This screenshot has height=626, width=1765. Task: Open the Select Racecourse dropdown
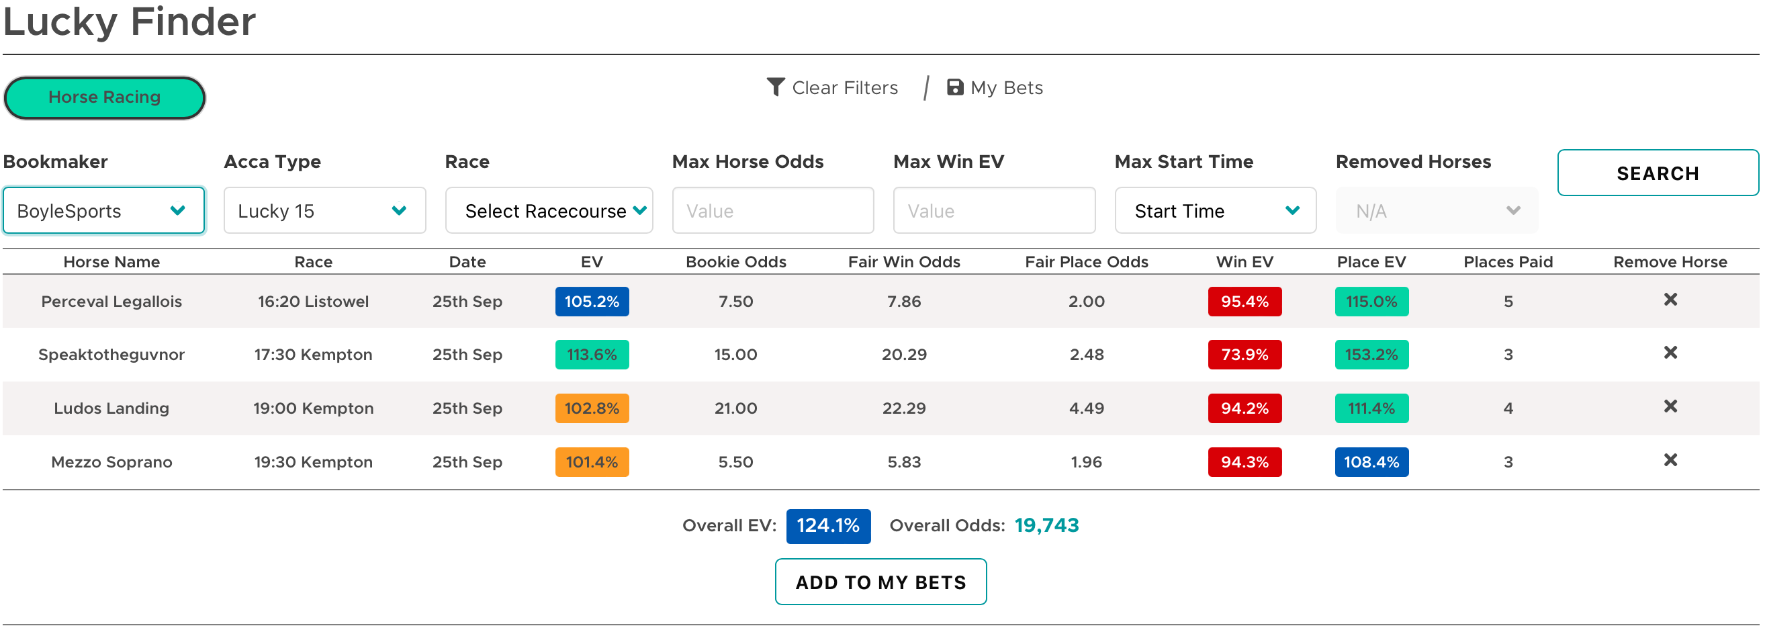tap(548, 210)
